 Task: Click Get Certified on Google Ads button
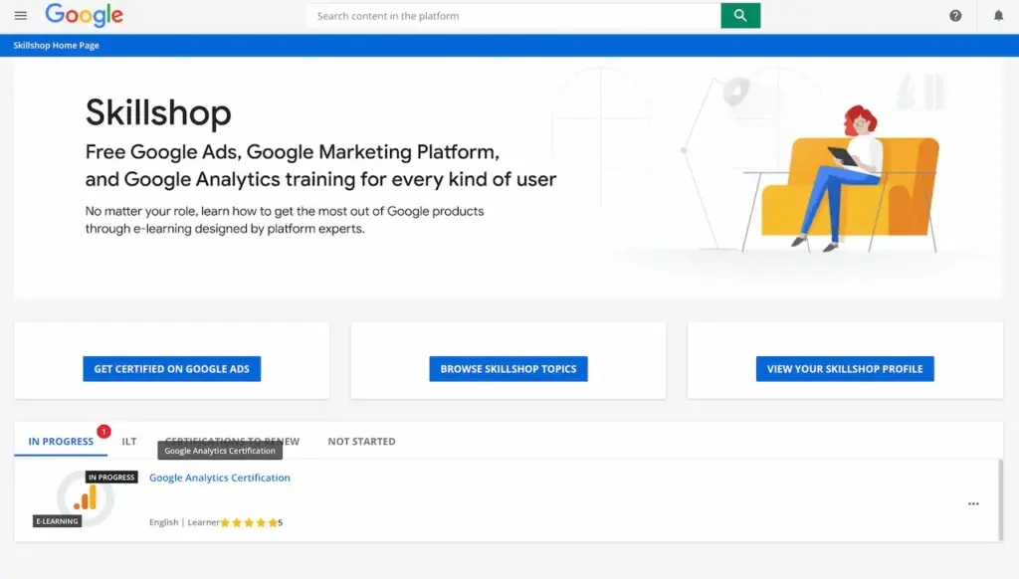click(x=171, y=368)
